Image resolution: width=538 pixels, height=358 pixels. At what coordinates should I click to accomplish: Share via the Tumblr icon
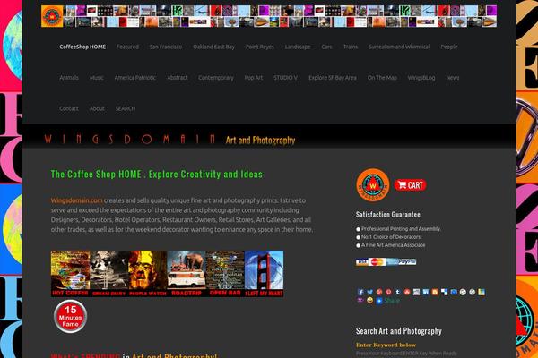click(397, 292)
